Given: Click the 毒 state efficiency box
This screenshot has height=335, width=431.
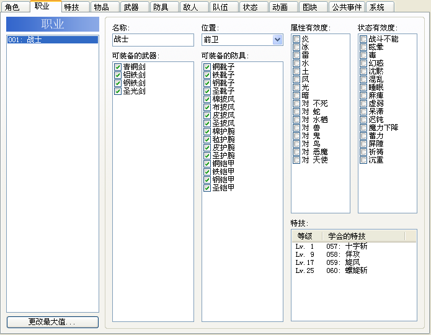Looking at the screenshot, I should click(x=363, y=55).
